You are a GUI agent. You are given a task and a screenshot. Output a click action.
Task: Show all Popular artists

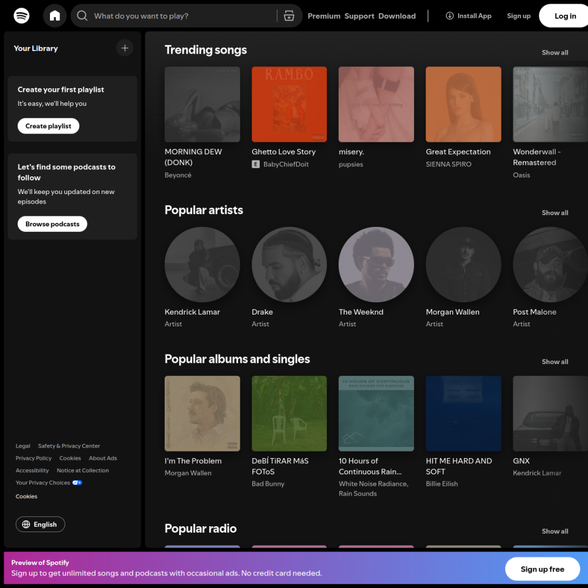[554, 213]
